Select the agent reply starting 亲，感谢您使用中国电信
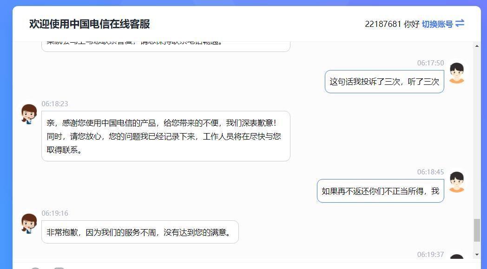The image size is (487, 269). click(166, 136)
